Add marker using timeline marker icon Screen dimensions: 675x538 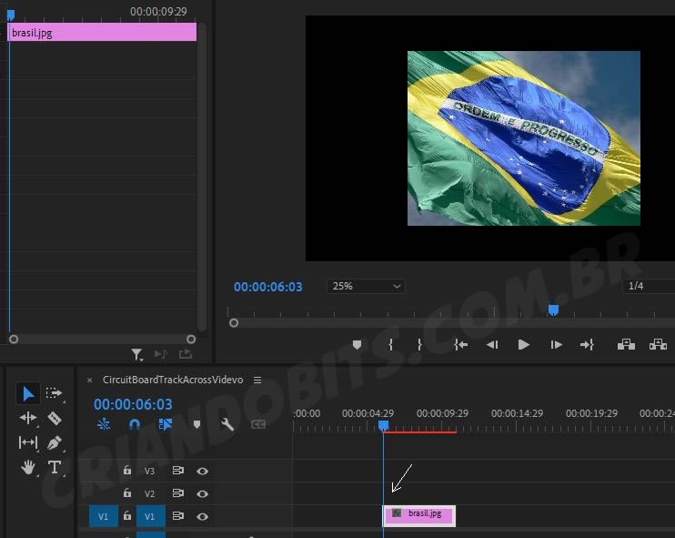[196, 425]
